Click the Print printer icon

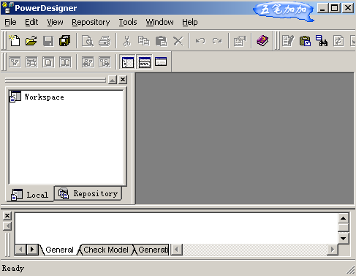[105, 41]
